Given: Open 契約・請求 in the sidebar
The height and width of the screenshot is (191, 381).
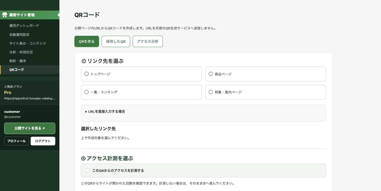Looking at the screenshot, I should point(30,61).
